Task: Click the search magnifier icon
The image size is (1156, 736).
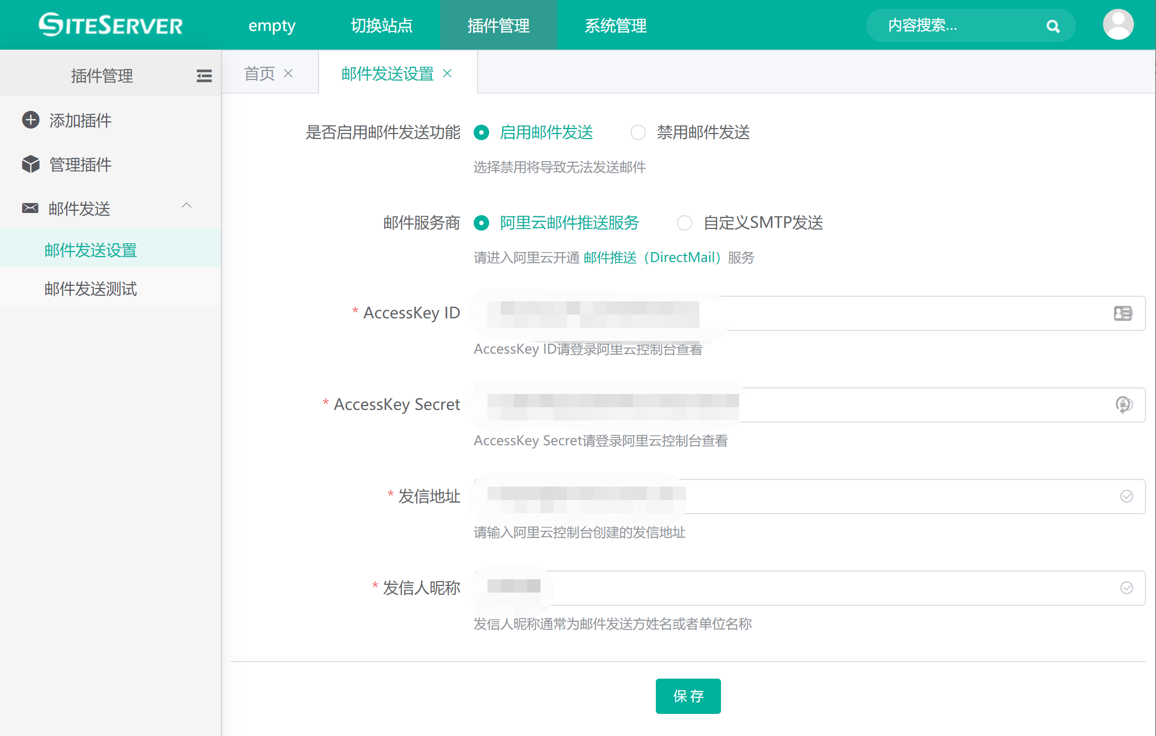Action: click(x=1053, y=26)
